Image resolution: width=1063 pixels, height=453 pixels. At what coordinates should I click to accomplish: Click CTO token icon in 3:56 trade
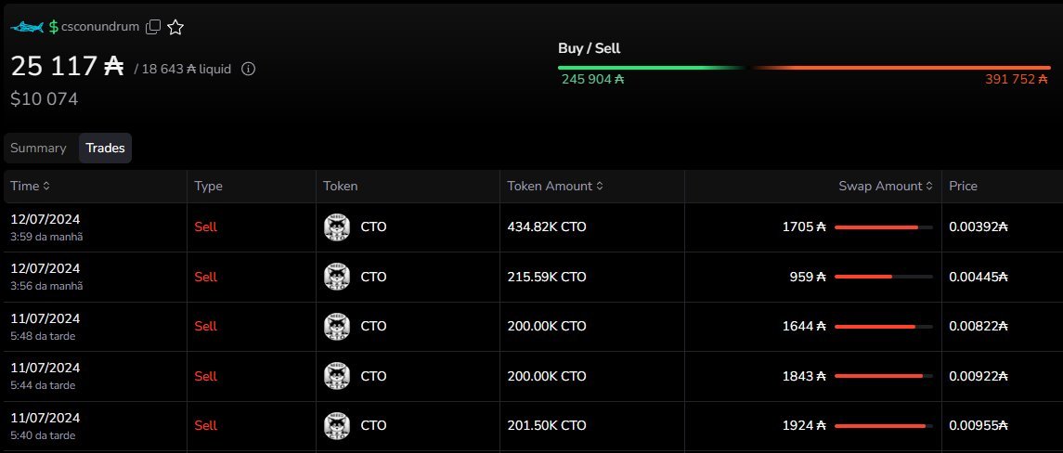pyautogui.click(x=337, y=277)
